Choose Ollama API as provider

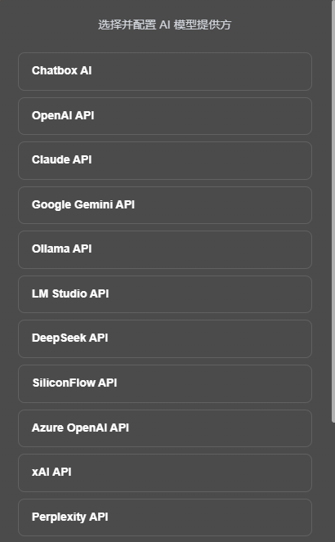tap(165, 249)
